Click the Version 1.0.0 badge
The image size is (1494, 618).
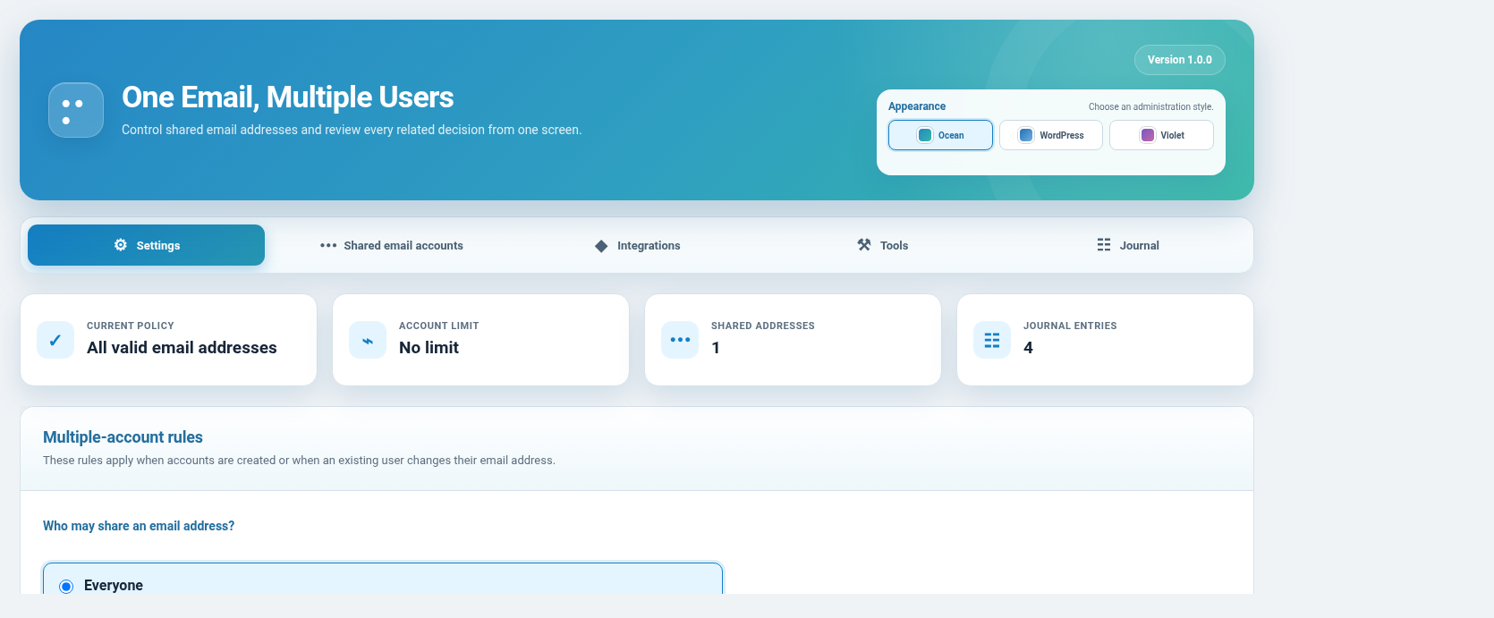coord(1180,60)
